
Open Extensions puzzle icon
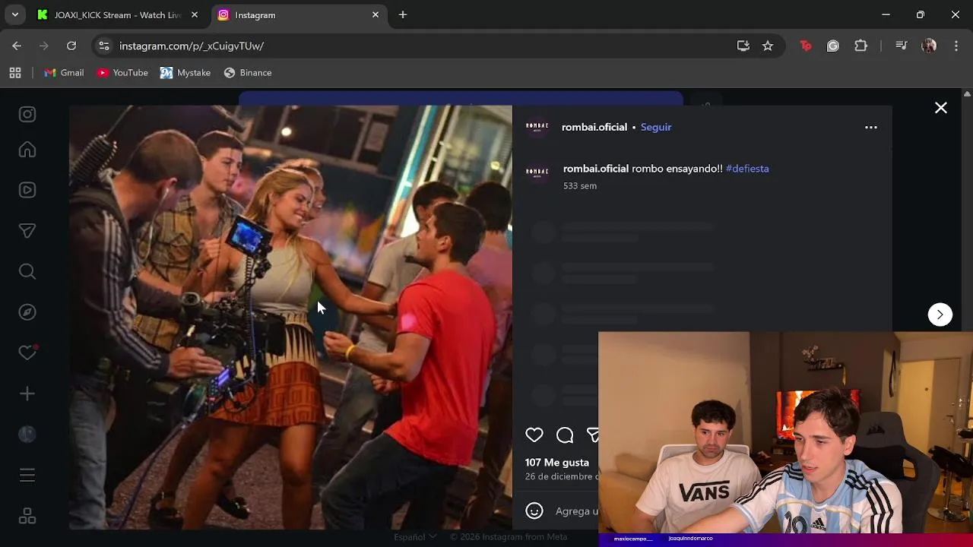click(x=860, y=46)
